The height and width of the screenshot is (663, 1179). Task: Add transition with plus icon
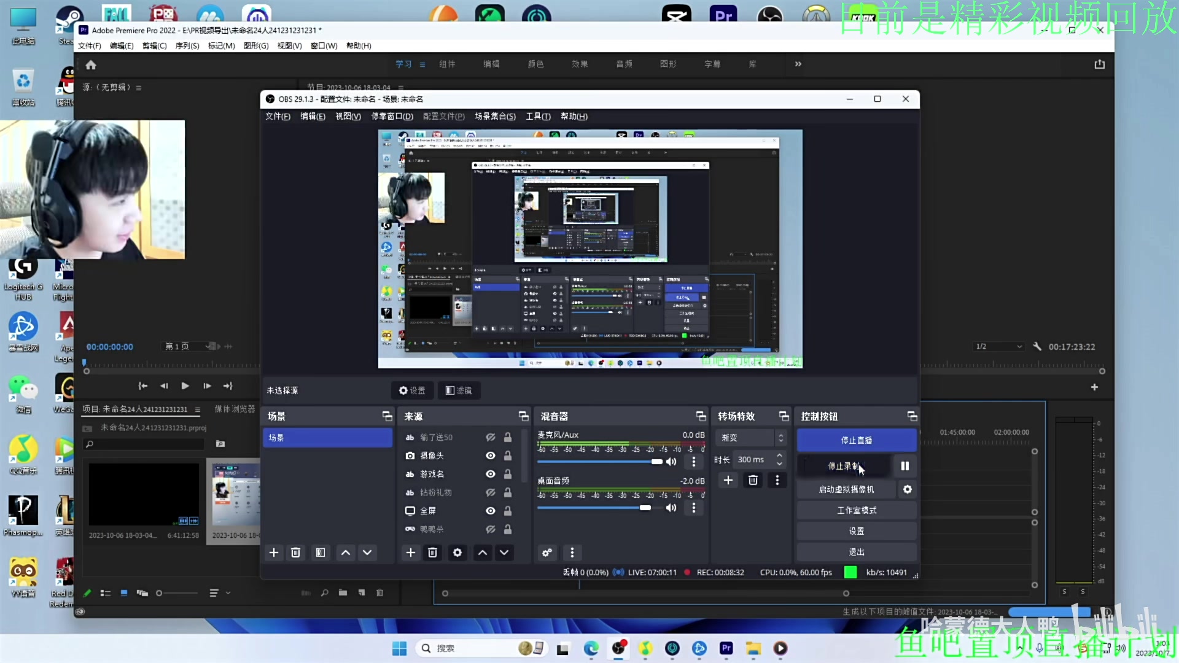click(728, 480)
